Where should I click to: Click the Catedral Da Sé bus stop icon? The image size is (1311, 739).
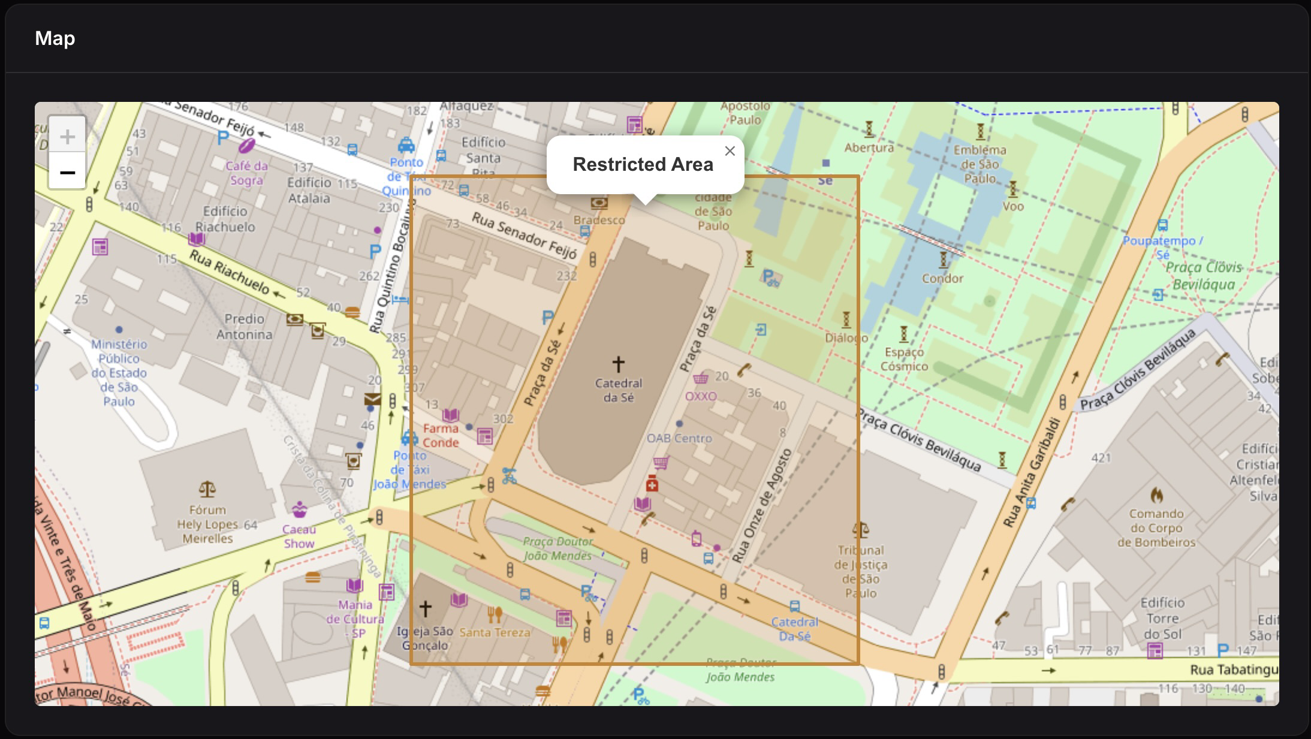795,606
